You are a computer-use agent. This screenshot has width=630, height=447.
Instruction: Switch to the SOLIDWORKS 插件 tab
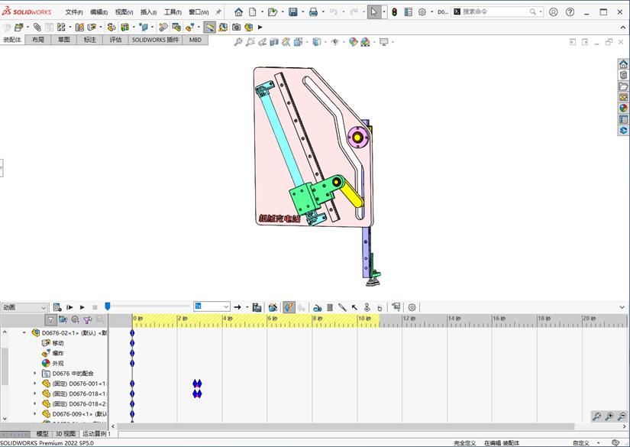[155, 40]
